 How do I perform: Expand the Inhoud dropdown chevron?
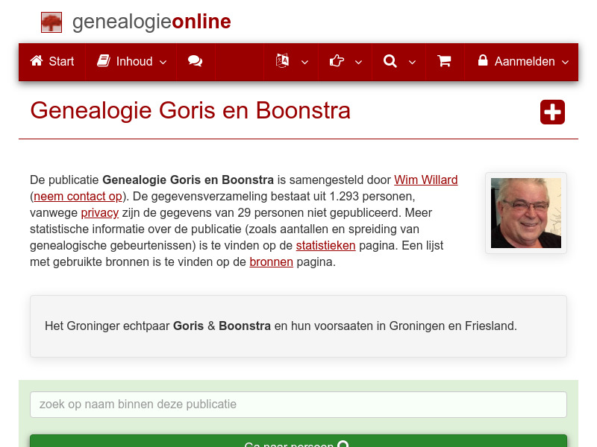tap(162, 63)
